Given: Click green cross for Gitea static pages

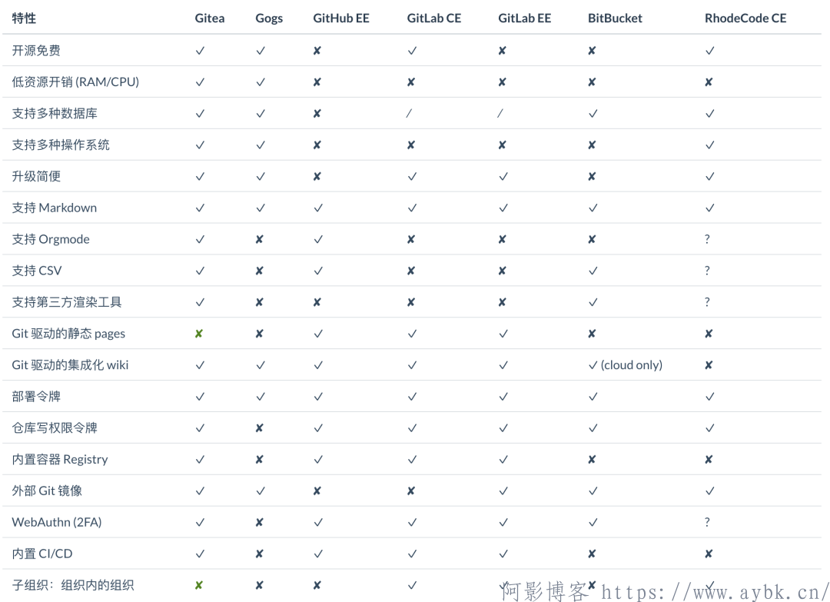Looking at the screenshot, I should click(199, 334).
